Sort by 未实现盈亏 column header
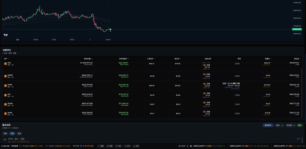Image resolution: width=306 pixels, height=149 pixels. tap(124, 59)
